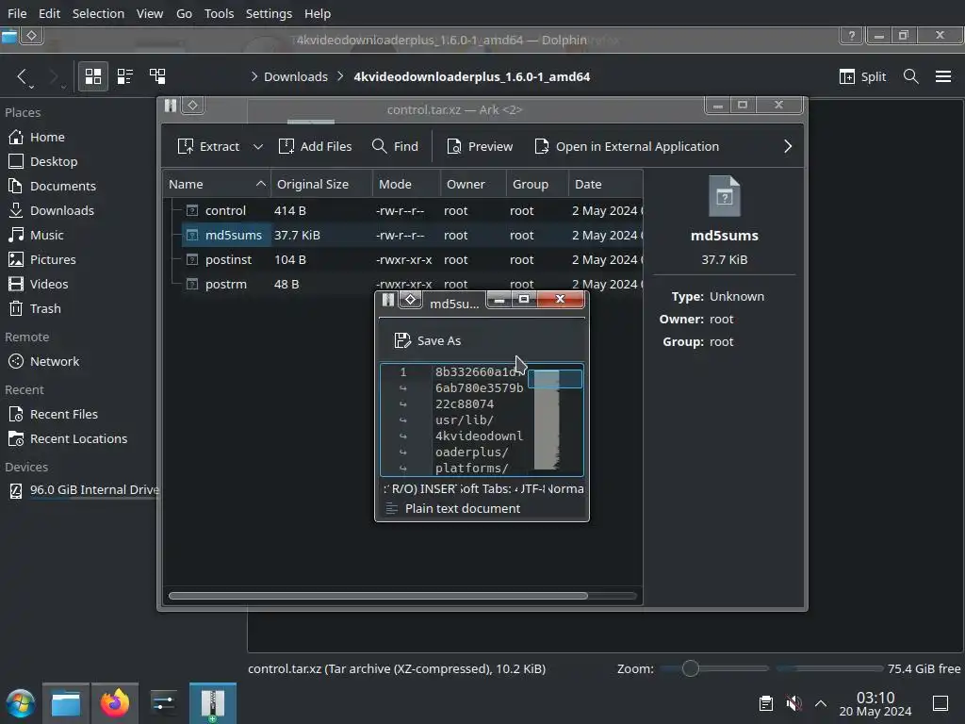The height and width of the screenshot is (724, 965).
Task: Open File menu
Action: point(17,13)
